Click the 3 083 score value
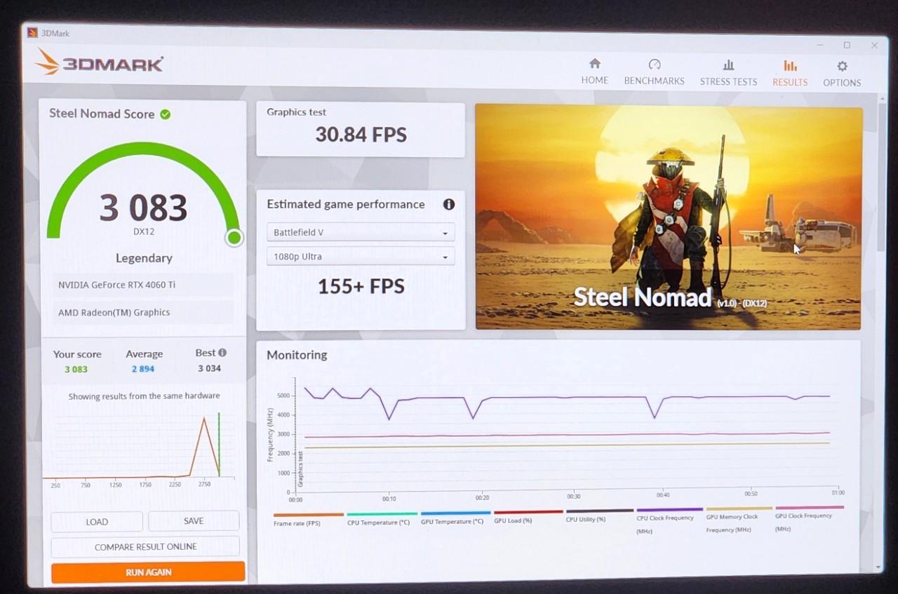The height and width of the screenshot is (594, 898). point(143,208)
